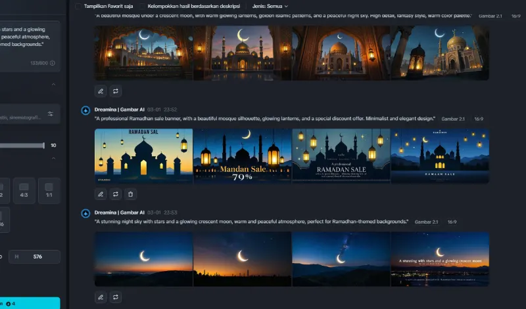526x309 pixels.
Task: Open the golden dome through arch thumbnail
Action: point(341,53)
